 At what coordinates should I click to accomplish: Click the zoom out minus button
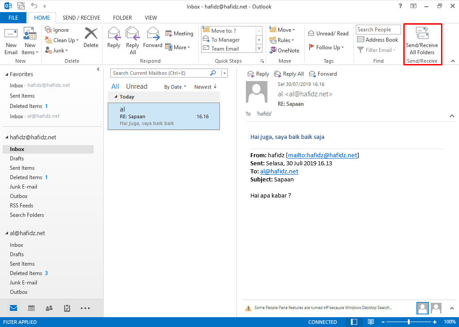tap(383, 322)
